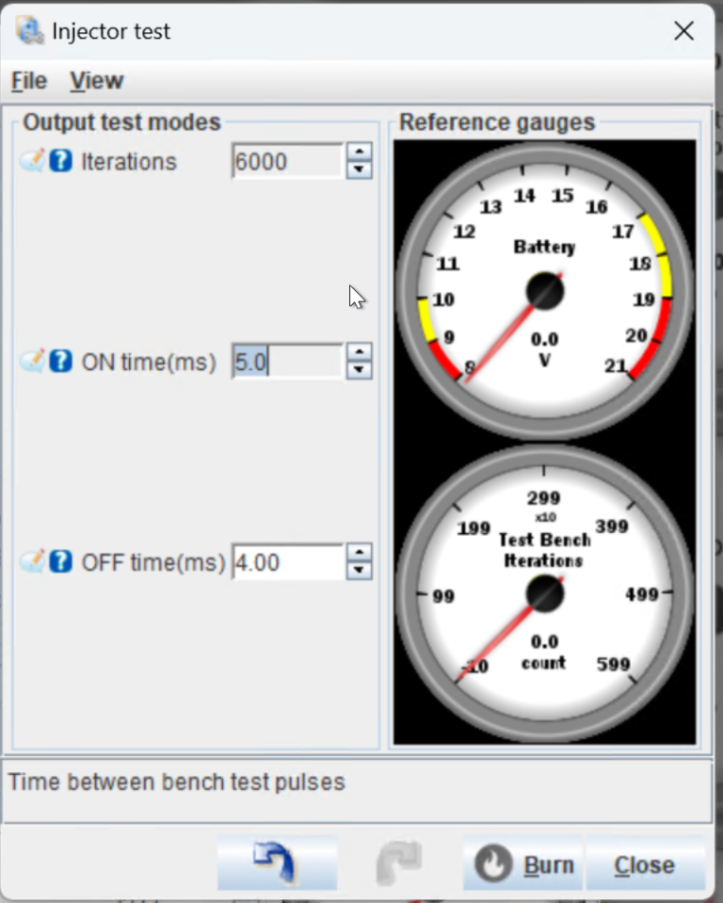Click the 'Reference gauges' heading
The image size is (723, 903).
click(x=497, y=122)
